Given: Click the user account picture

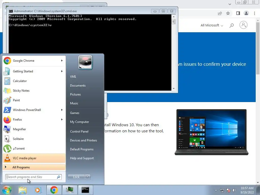Looking at the screenshot, I should pyautogui.click(x=85, y=62).
